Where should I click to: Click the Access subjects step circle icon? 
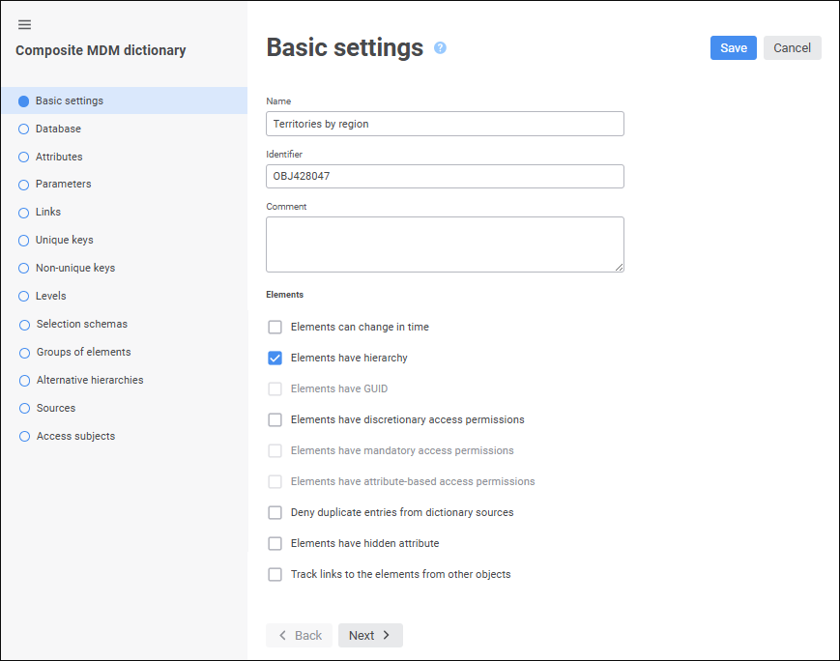click(24, 437)
